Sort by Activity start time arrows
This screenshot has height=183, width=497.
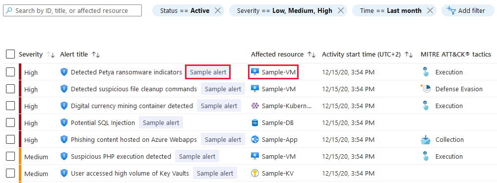coord(409,55)
